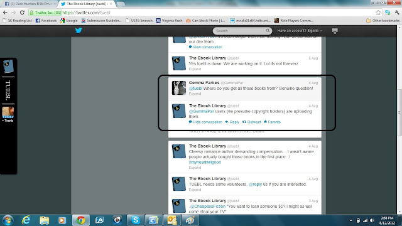Click the address bar URL

(86, 13)
